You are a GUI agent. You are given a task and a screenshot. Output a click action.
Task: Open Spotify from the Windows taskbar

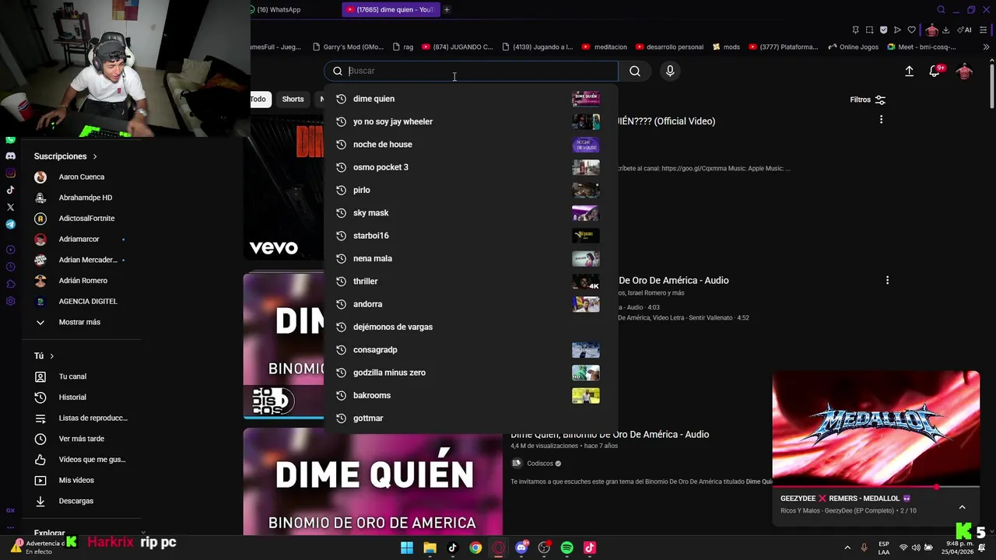566,548
